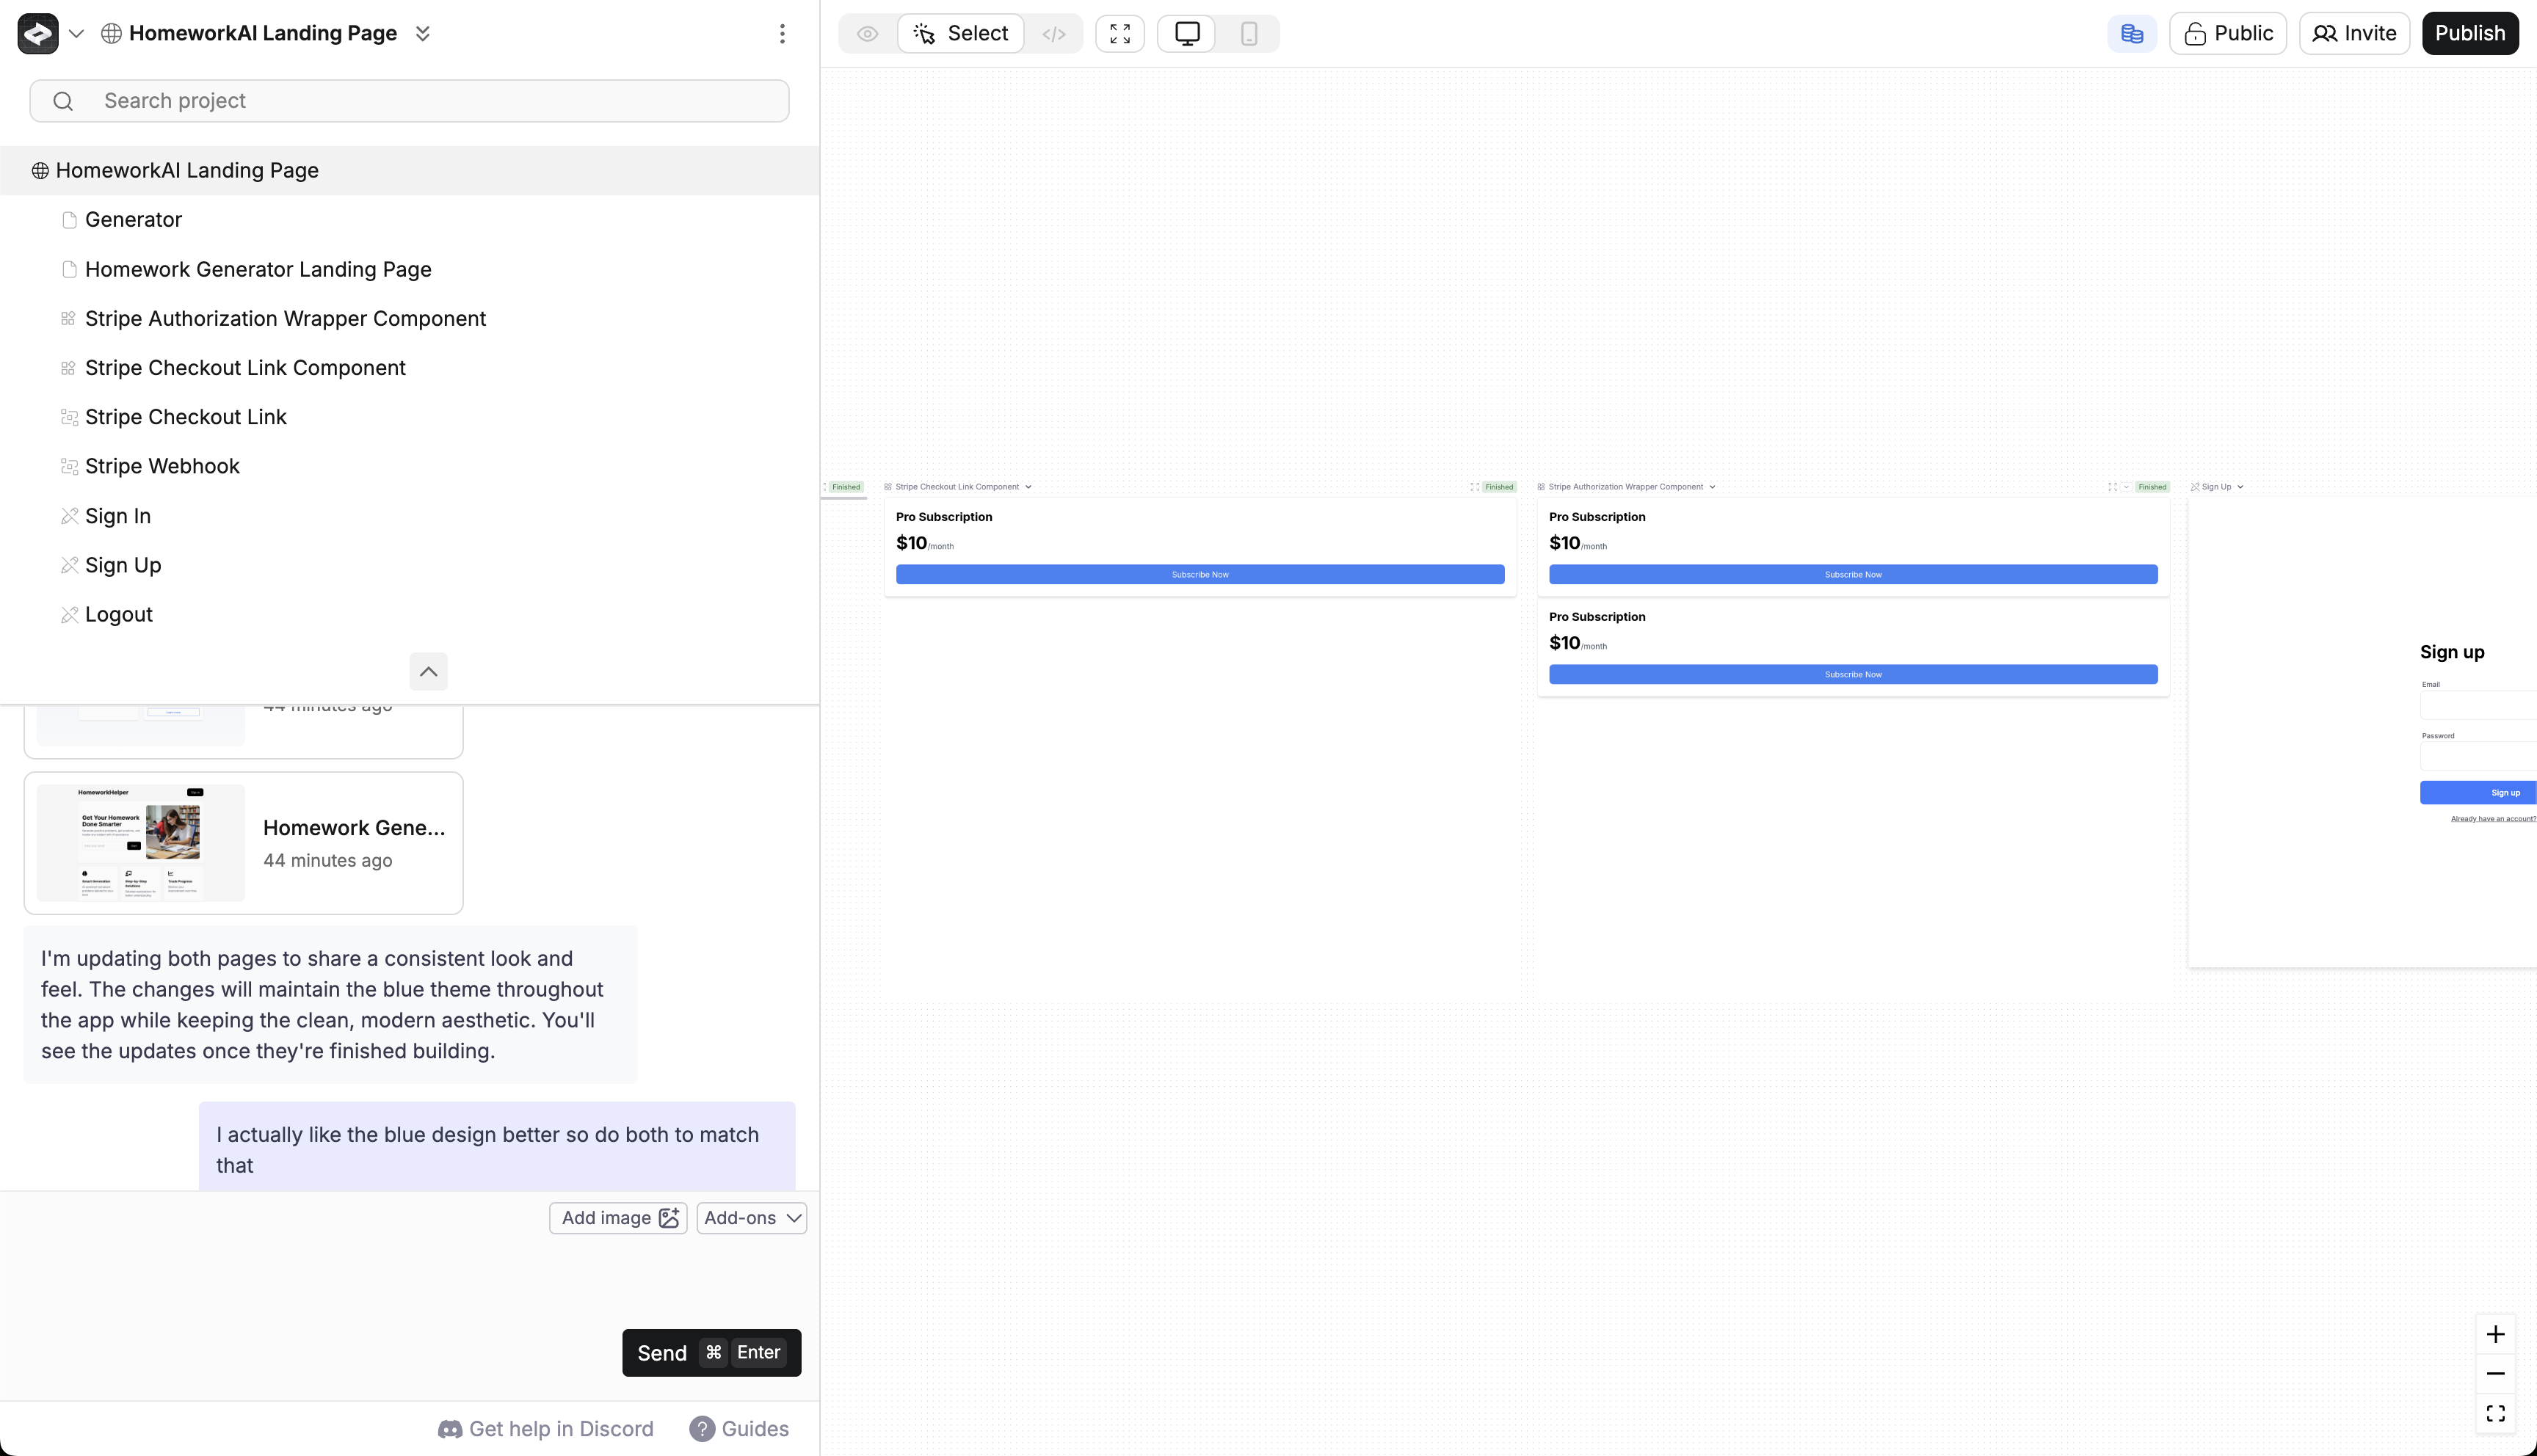Click the Publish button
2537x1456 pixels.
2469,34
